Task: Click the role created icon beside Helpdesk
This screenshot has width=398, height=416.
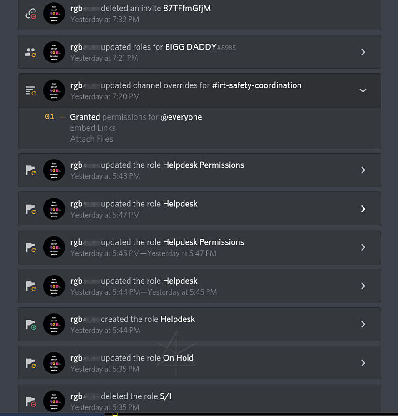Action: 30,325
